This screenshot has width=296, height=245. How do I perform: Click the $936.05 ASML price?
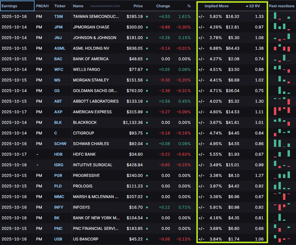click(x=135, y=48)
